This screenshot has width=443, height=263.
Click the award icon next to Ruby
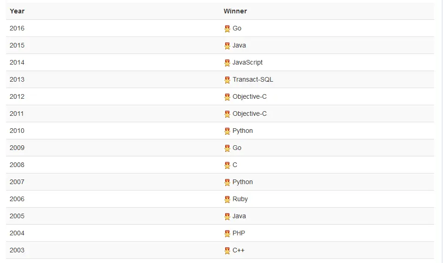tap(227, 199)
